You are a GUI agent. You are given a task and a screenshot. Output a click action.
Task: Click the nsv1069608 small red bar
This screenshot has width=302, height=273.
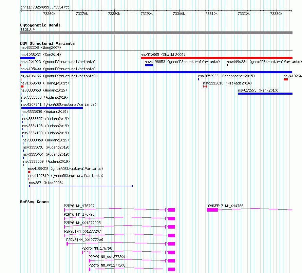(22, 86)
